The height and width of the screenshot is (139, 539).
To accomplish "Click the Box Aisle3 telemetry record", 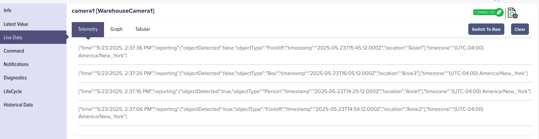I will 303,73.
